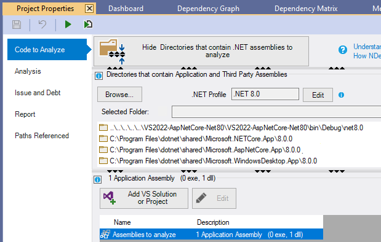This screenshot has width=381, height=242.
Task: Click info icon beside 1 Application Assembly
Action: click(x=98, y=180)
